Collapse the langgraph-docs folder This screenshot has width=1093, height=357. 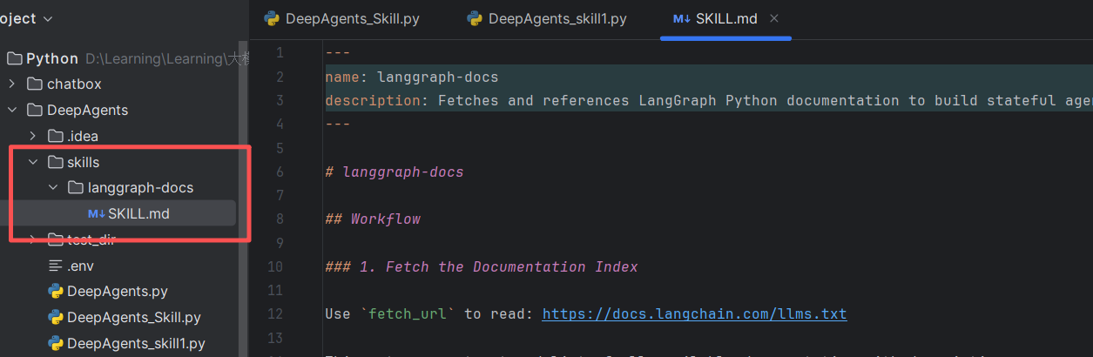pos(53,188)
